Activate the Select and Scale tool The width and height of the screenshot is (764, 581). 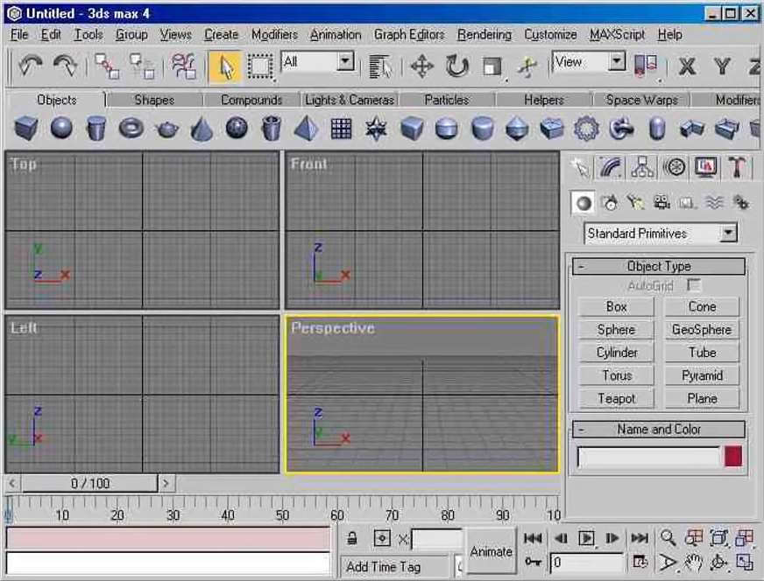pyautogui.click(x=492, y=66)
